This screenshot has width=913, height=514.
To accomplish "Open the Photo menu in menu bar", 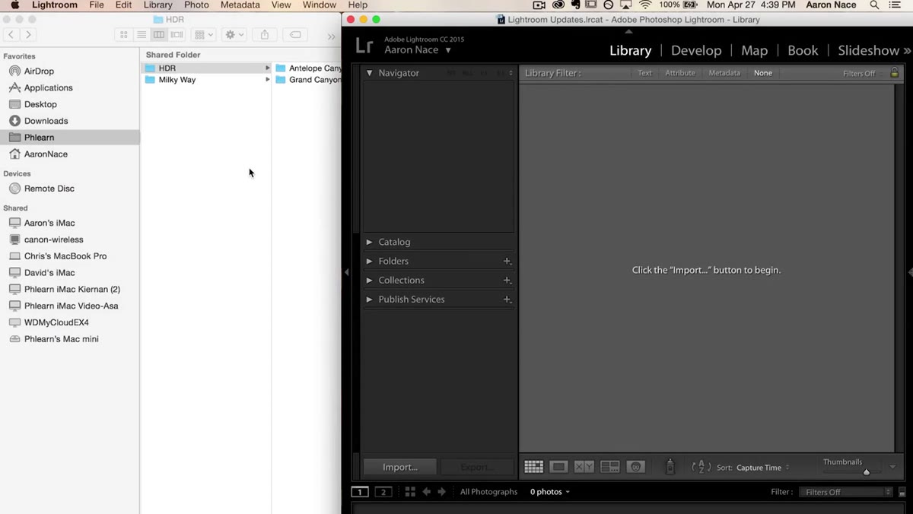I will click(196, 5).
